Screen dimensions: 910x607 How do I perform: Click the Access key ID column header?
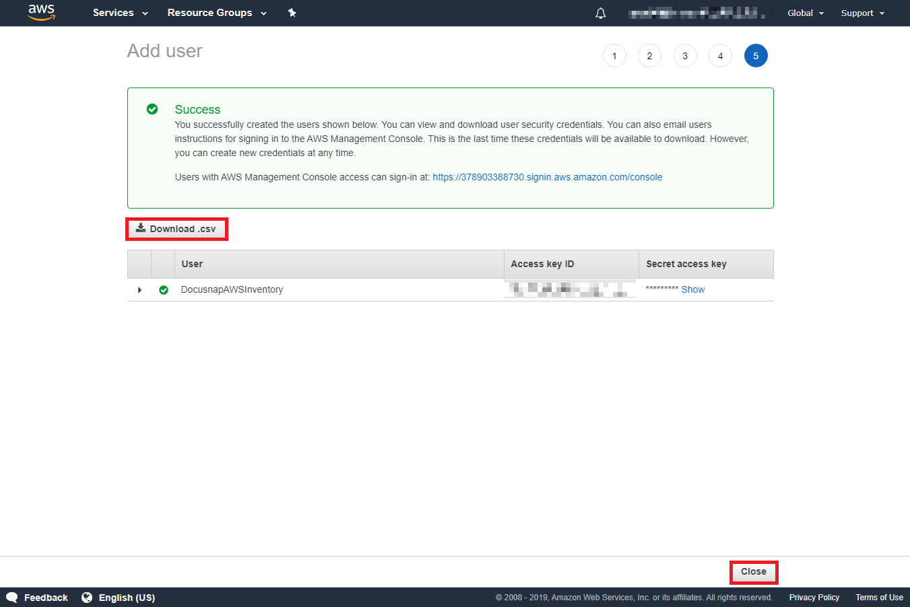(x=571, y=264)
